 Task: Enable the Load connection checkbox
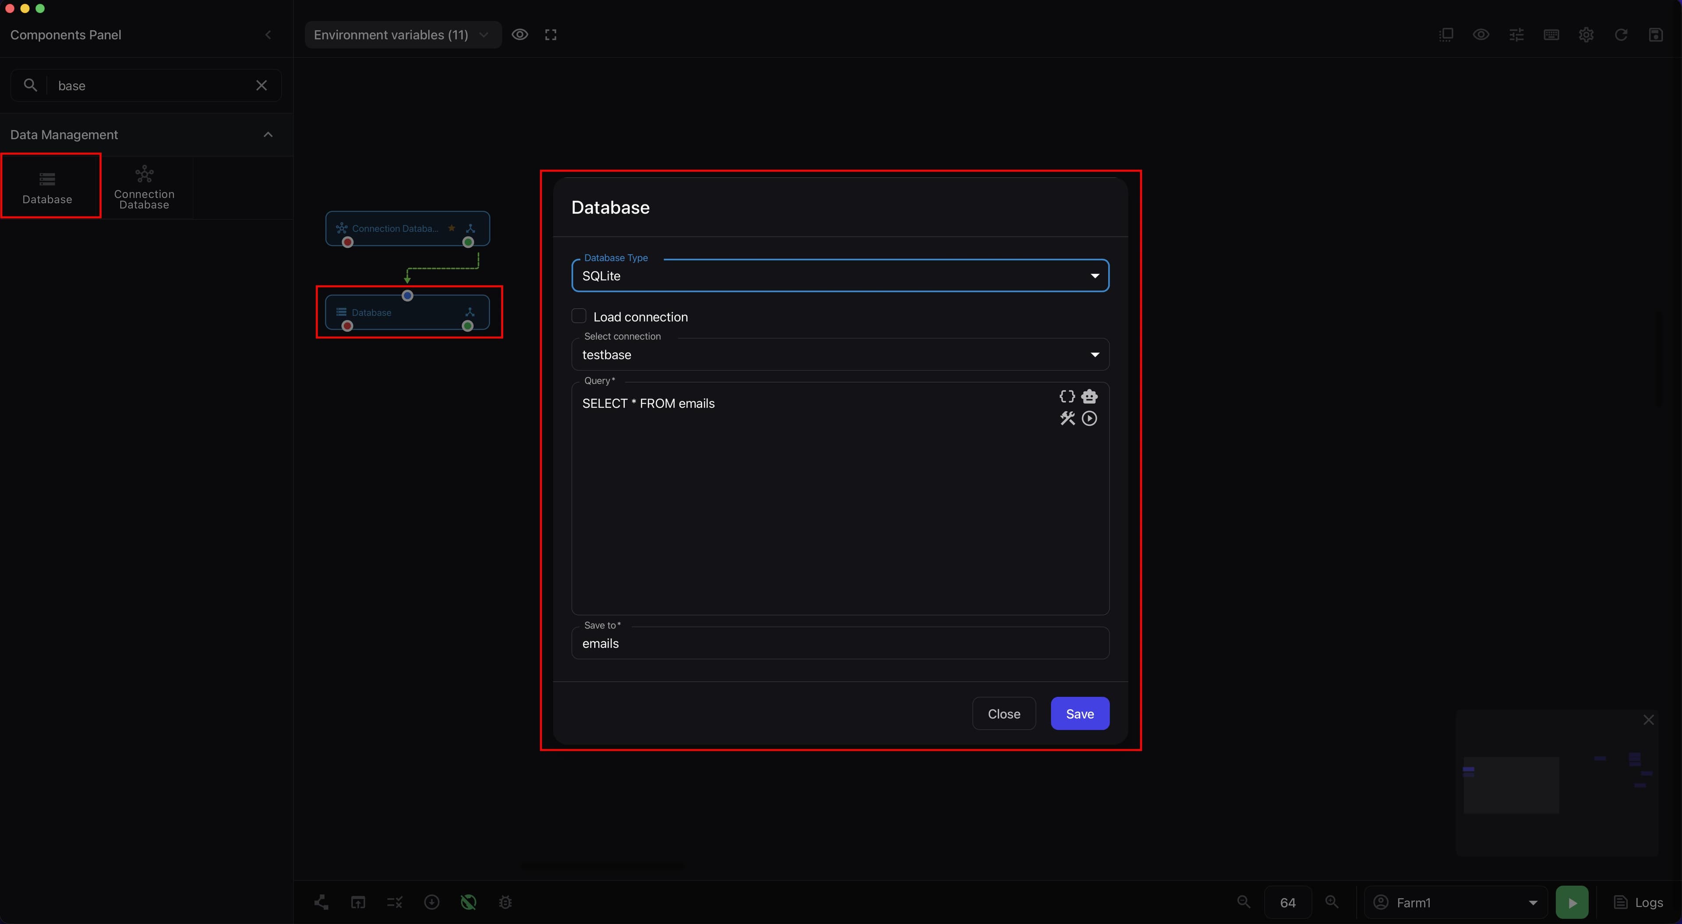click(579, 316)
